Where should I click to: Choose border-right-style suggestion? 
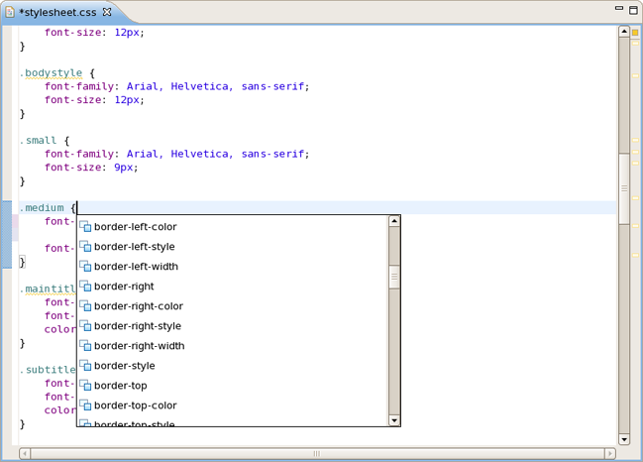(x=233, y=326)
